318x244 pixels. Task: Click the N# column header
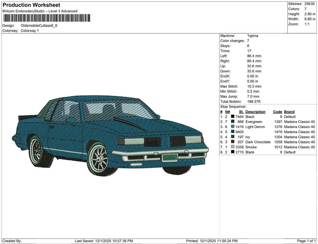coord(227,112)
